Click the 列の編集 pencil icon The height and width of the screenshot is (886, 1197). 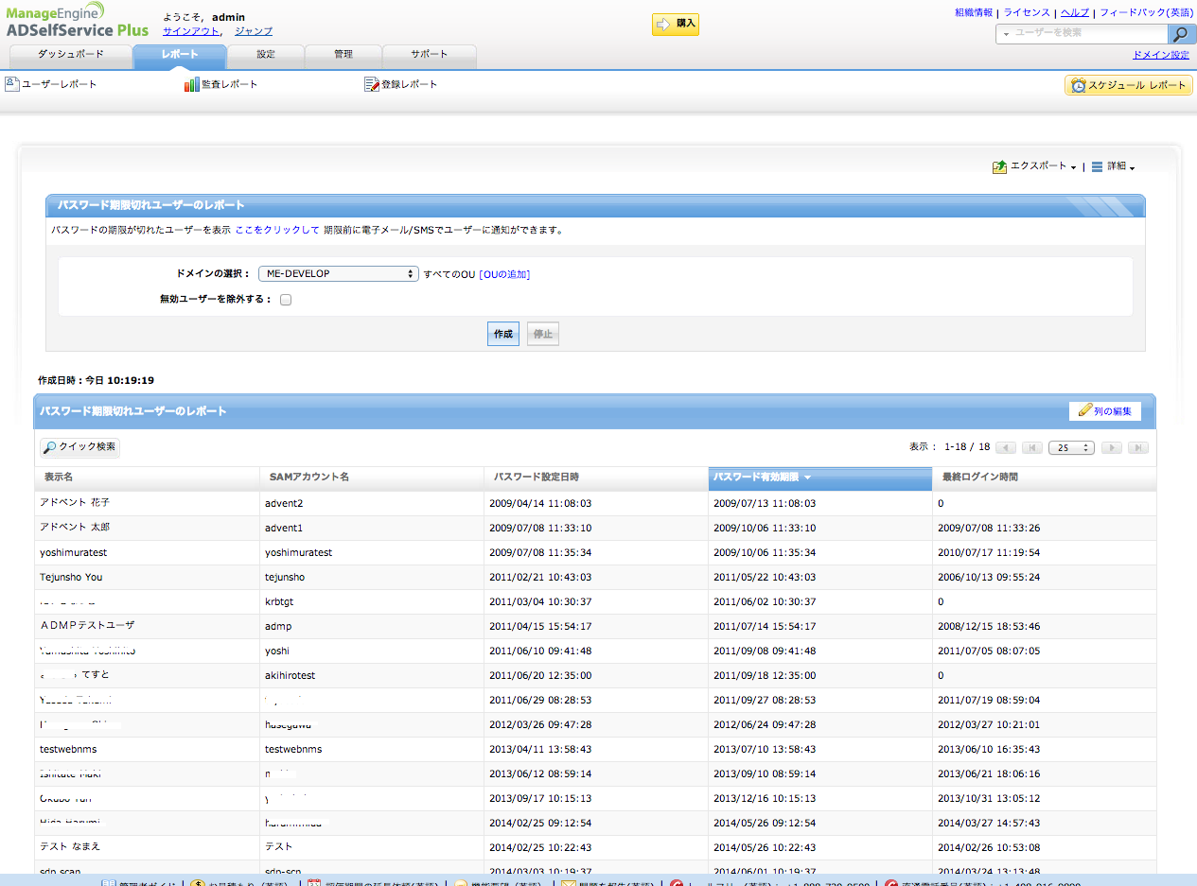[x=1084, y=410]
